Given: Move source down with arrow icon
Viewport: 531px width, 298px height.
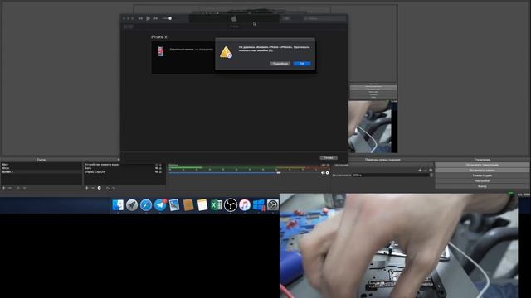Looking at the screenshot, I should (x=114, y=188).
